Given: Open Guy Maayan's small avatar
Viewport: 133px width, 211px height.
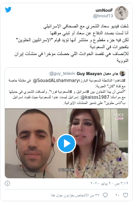Looking at the screenshot, I should (x=122, y=73).
